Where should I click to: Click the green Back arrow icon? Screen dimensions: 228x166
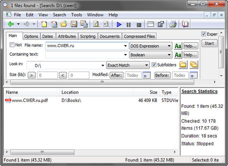[x=11, y=24]
